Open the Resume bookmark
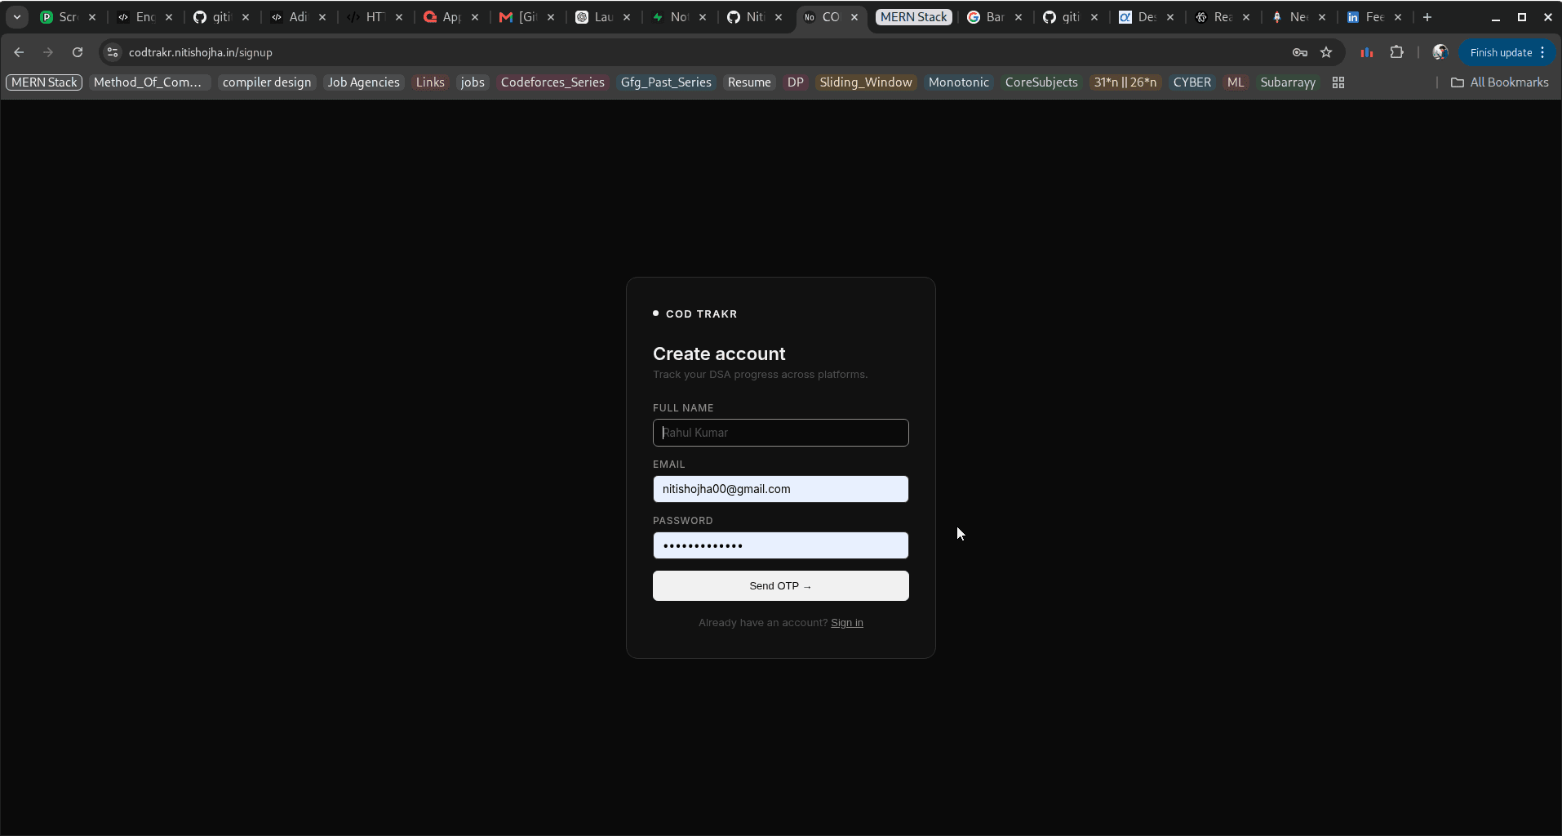This screenshot has height=836, width=1562. coord(749,82)
